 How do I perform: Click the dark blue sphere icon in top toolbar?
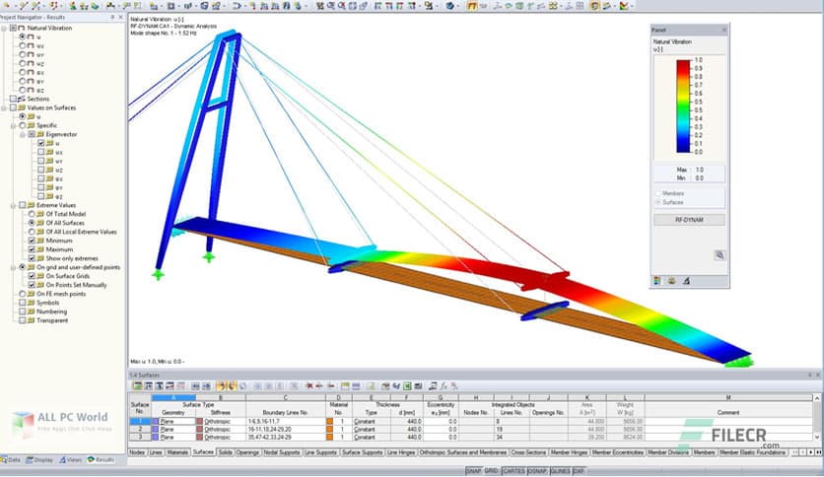point(449,6)
